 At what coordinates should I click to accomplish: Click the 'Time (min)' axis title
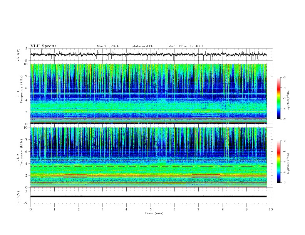pos(154,213)
